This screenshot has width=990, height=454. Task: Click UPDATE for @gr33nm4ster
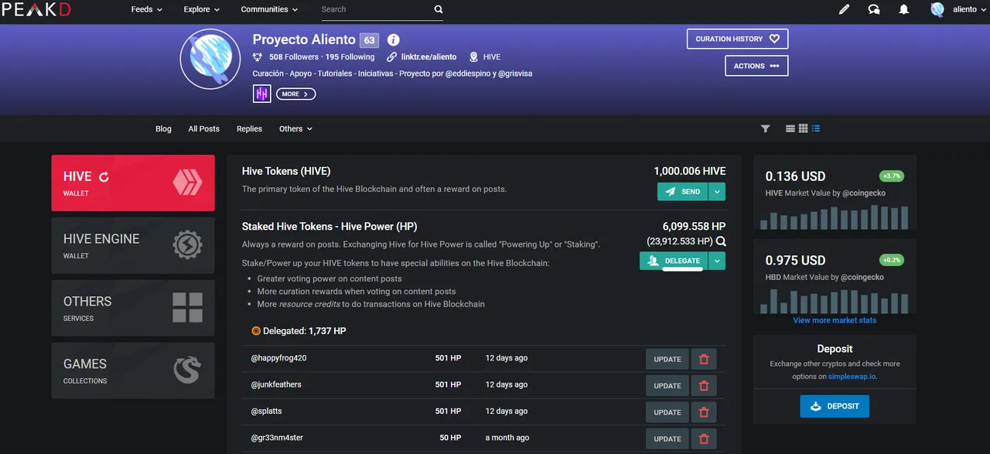[x=667, y=439]
